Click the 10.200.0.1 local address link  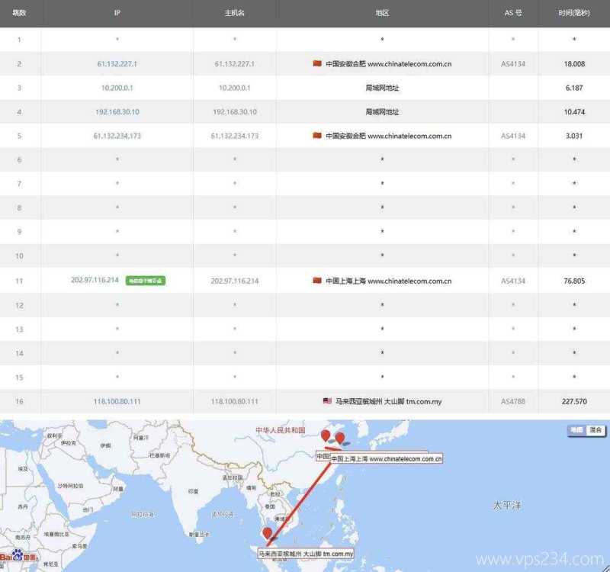click(115, 88)
